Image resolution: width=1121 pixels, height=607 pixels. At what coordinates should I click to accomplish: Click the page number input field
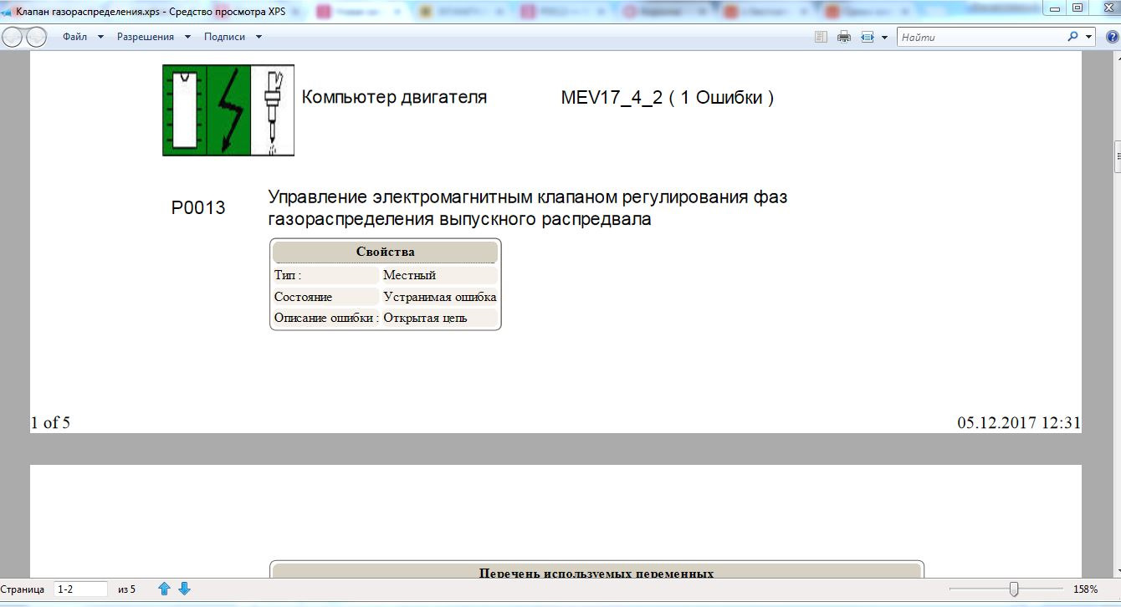[81, 589]
